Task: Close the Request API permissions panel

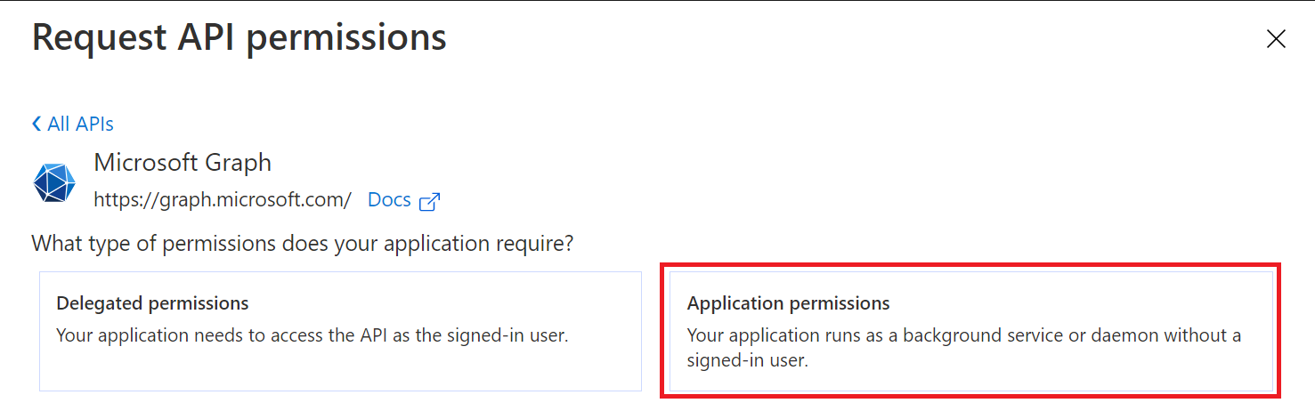Action: coord(1276,38)
